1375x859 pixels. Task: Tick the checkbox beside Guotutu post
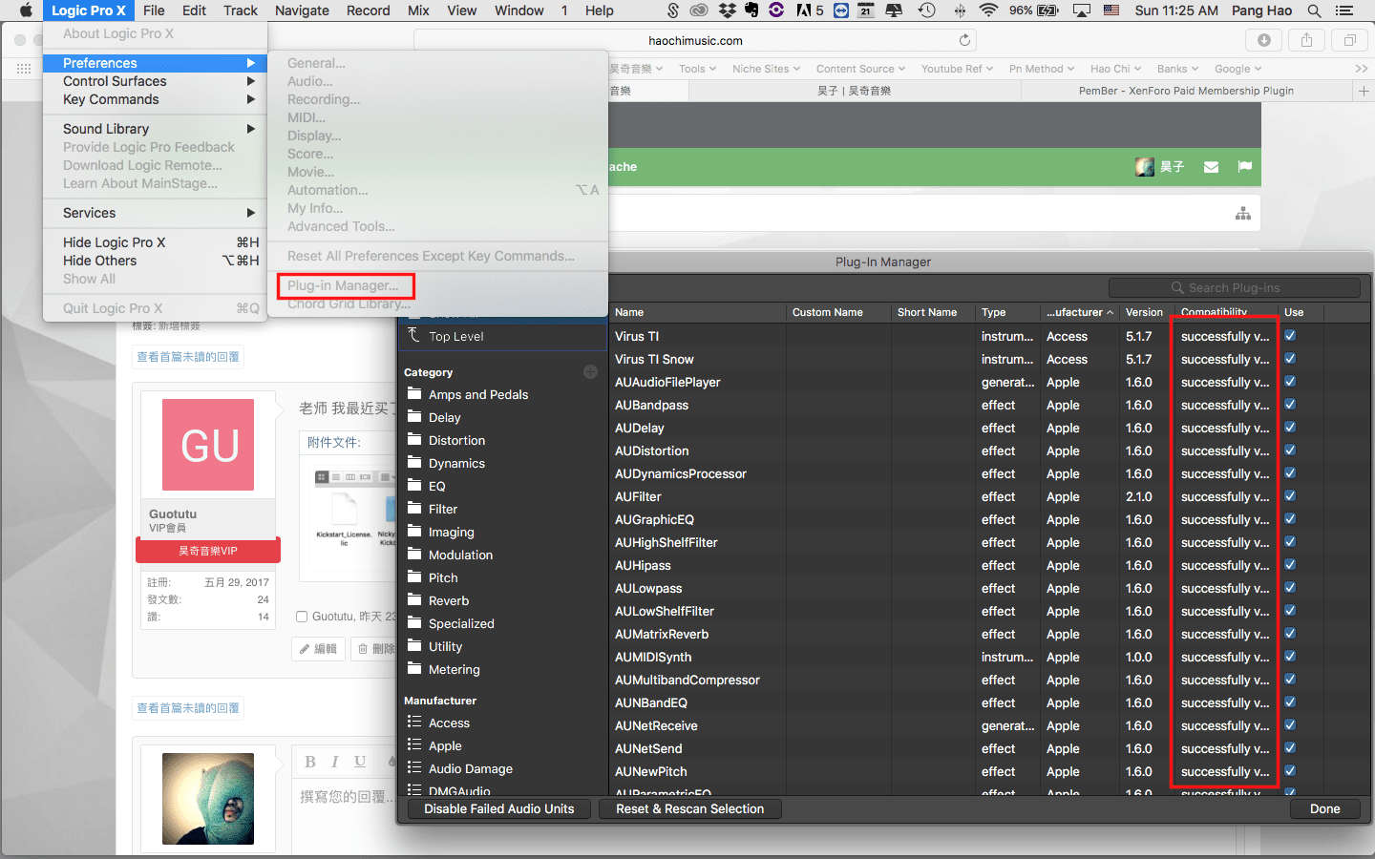pyautogui.click(x=302, y=617)
